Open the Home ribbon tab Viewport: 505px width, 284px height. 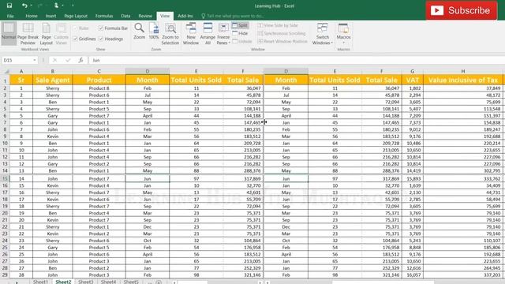(x=32, y=16)
